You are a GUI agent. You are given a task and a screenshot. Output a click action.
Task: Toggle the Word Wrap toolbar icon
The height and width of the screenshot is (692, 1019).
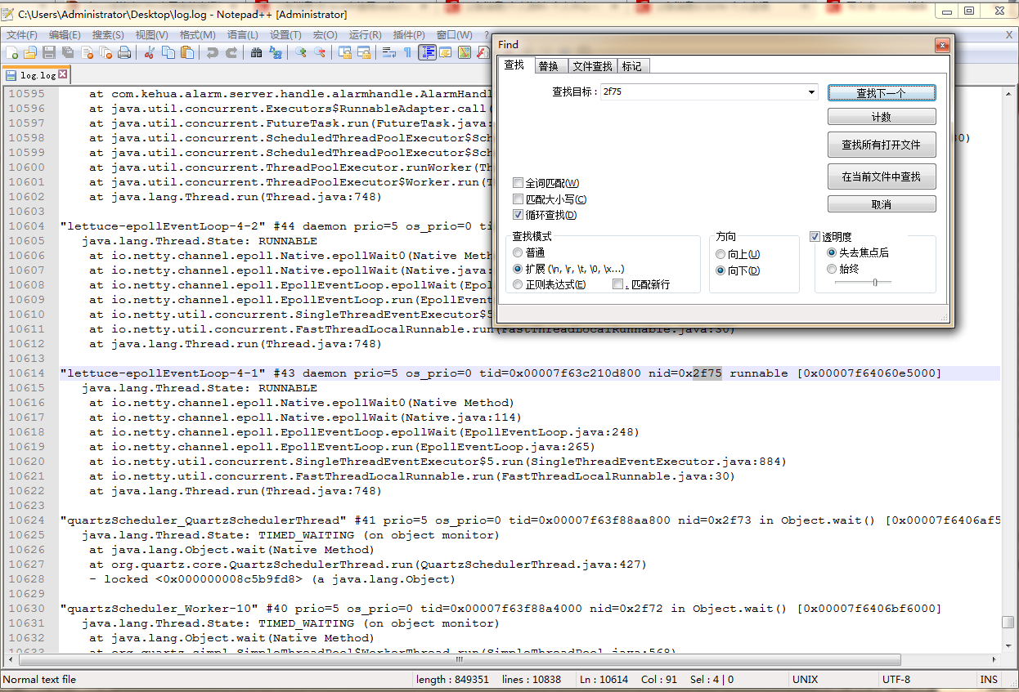pyautogui.click(x=389, y=52)
